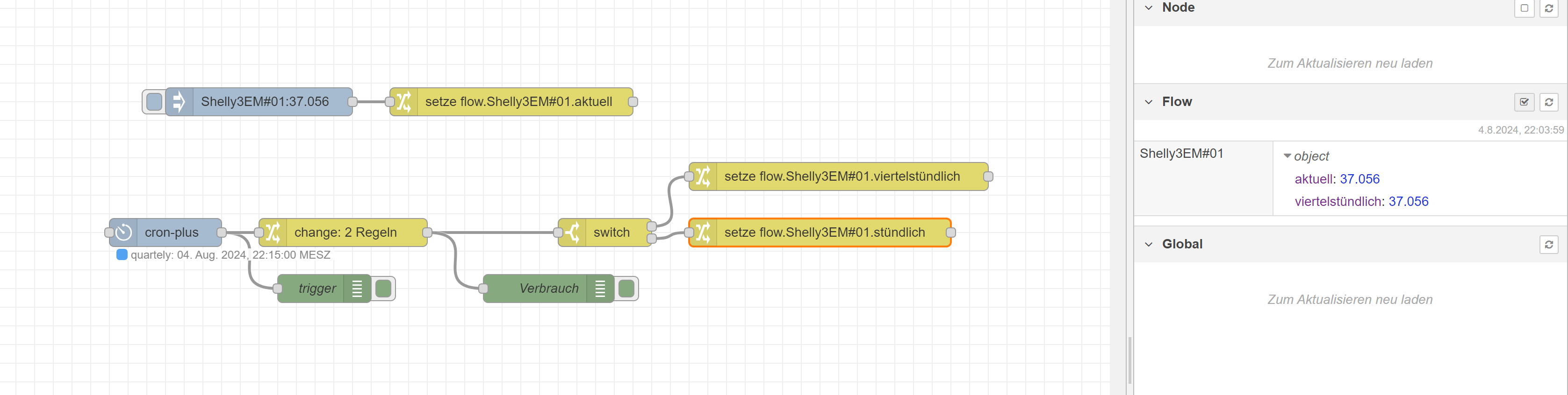This screenshot has height=395, width=1568.
Task: Click output port of stündlich change node
Action: coord(951,232)
